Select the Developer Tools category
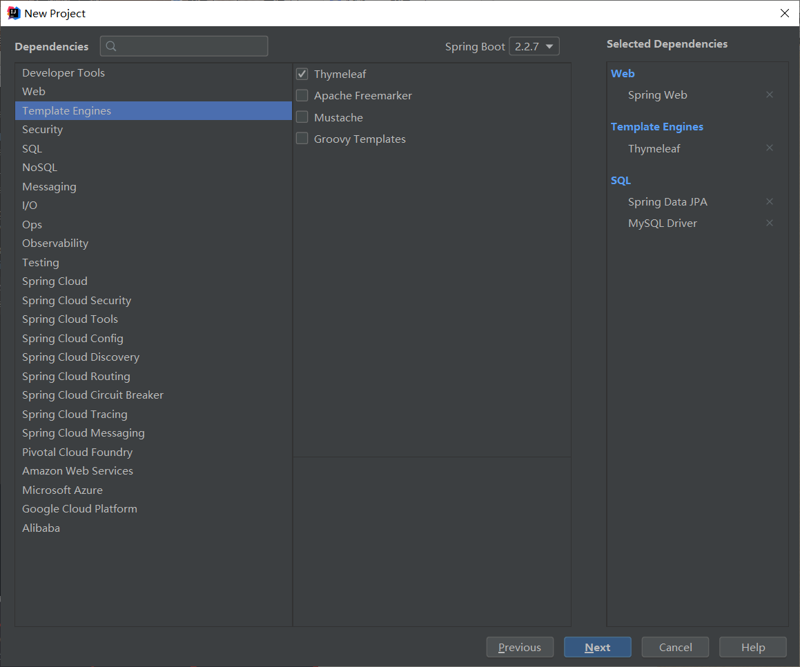 coord(153,73)
